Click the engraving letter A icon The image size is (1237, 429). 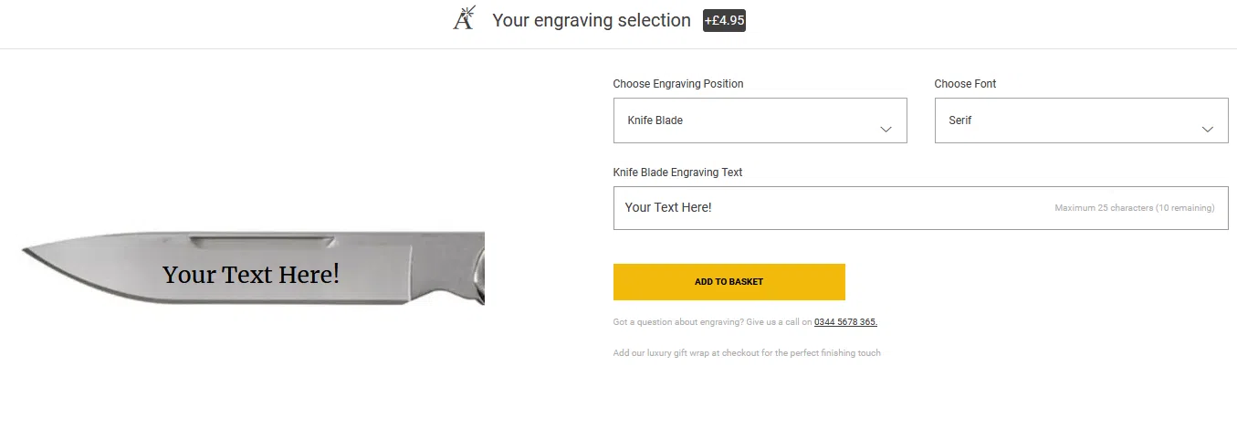click(x=466, y=18)
